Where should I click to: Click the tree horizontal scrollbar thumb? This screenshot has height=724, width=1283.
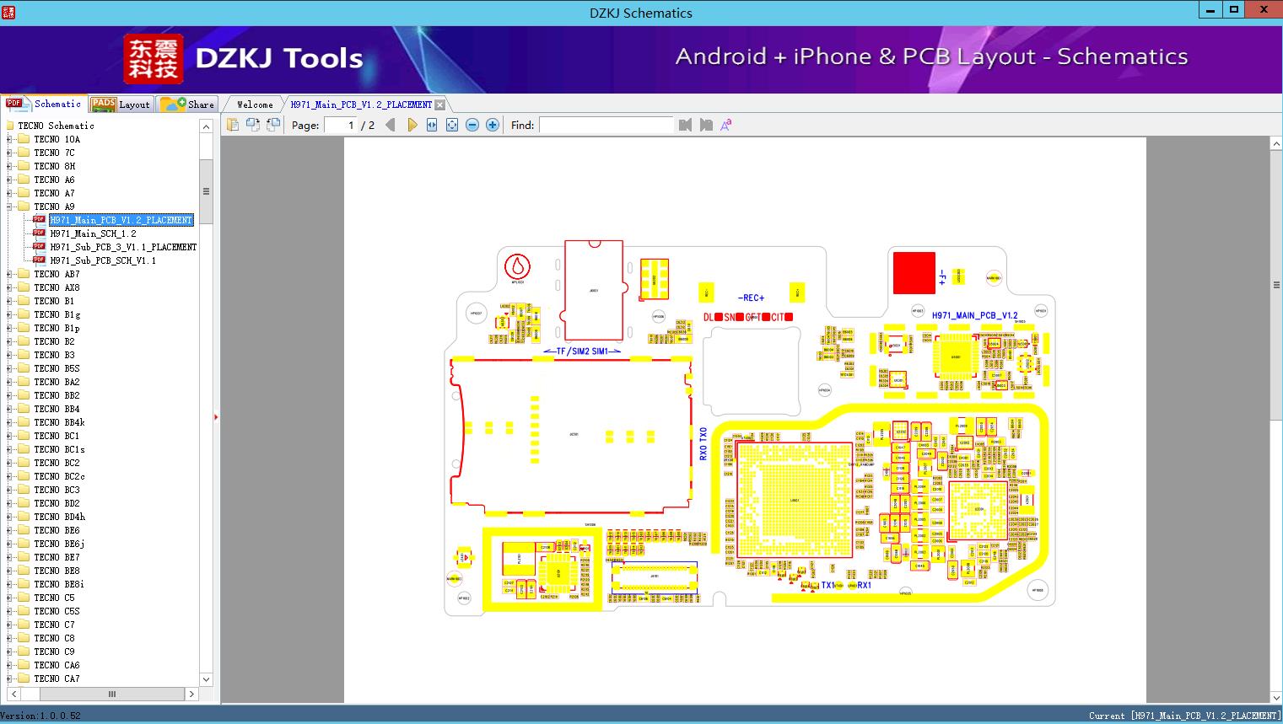[111, 694]
